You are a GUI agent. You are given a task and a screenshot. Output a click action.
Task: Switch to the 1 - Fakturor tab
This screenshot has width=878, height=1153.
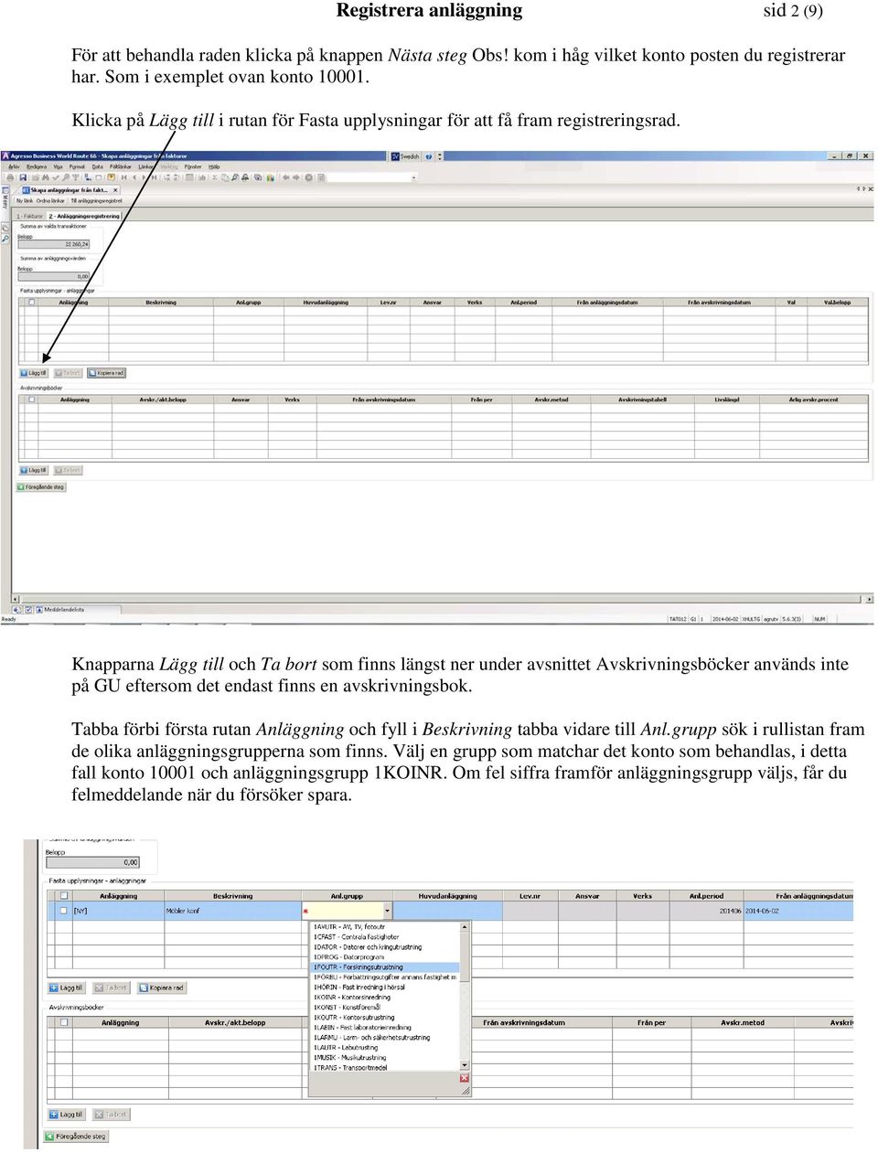point(29,216)
